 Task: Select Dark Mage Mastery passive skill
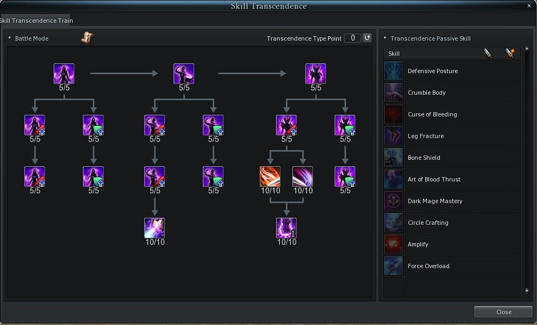(x=434, y=201)
